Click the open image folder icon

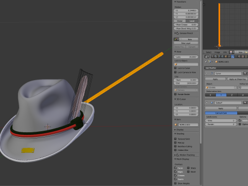[x=246, y=52]
